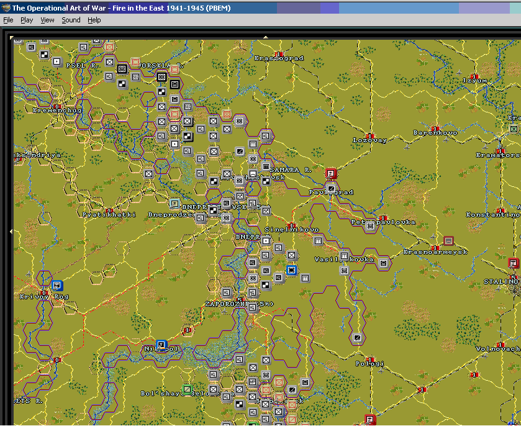Select the lone gray unit northwest of Pologi

click(357, 338)
